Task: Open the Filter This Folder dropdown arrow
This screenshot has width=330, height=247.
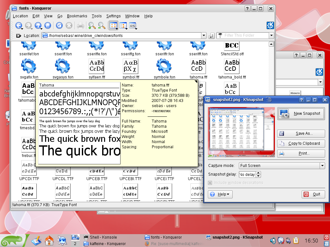Action: click(271, 35)
